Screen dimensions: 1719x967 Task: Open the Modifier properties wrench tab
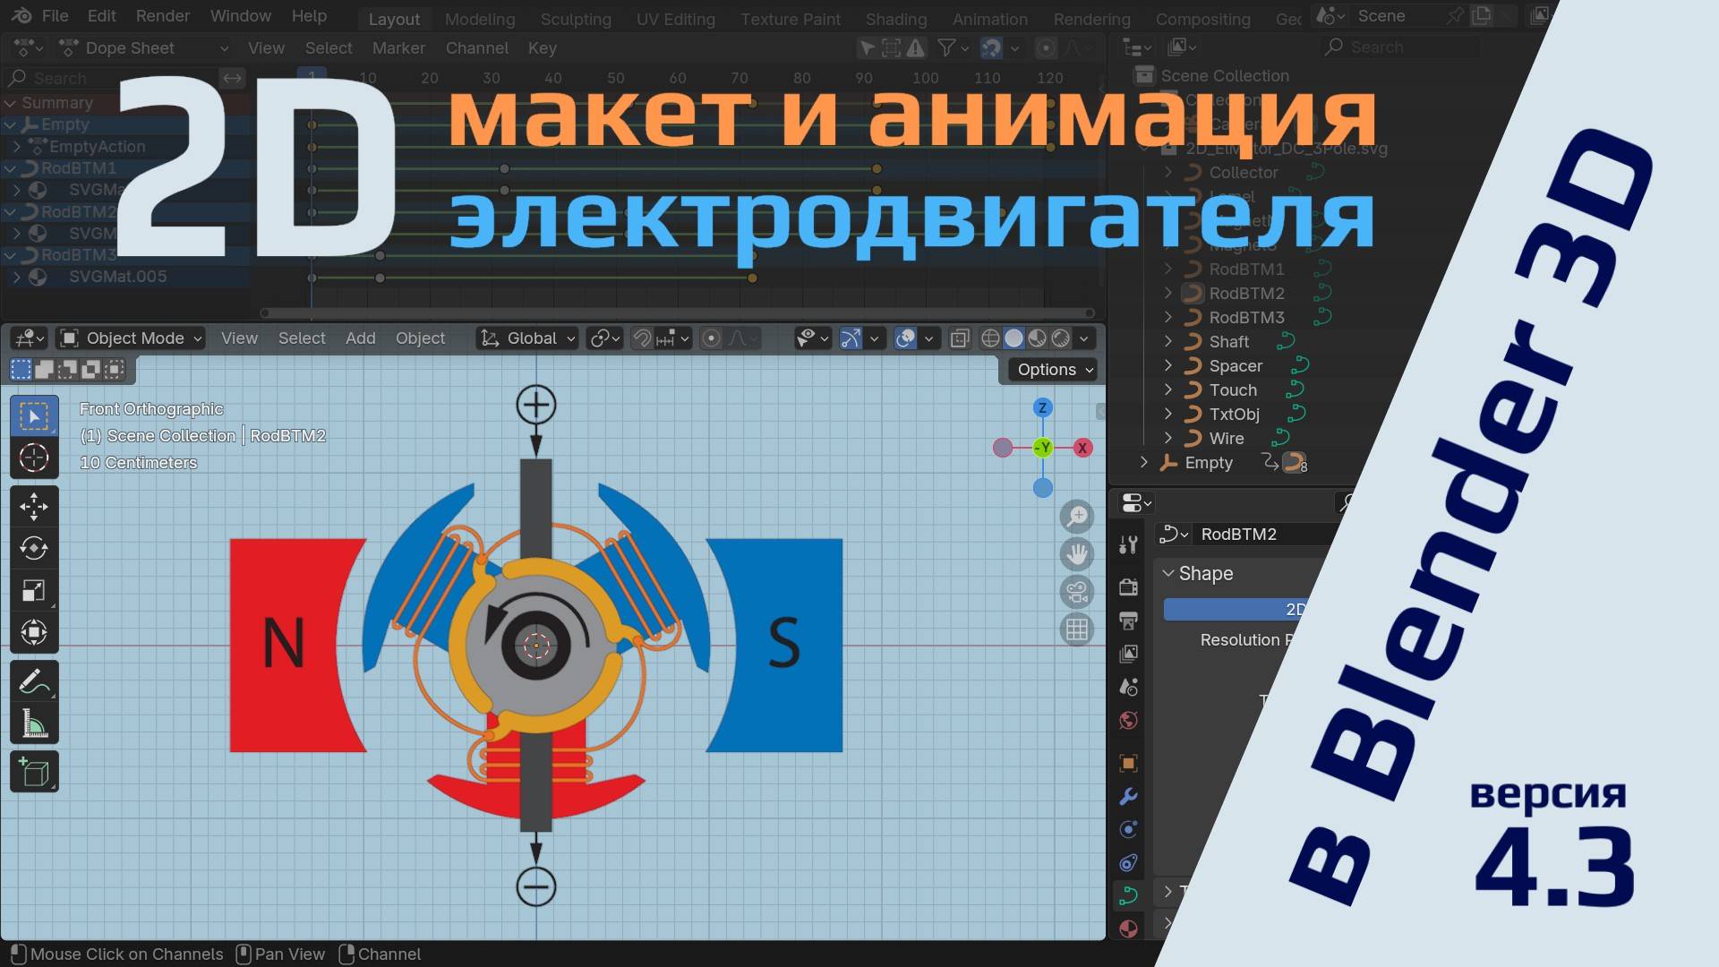1128,795
